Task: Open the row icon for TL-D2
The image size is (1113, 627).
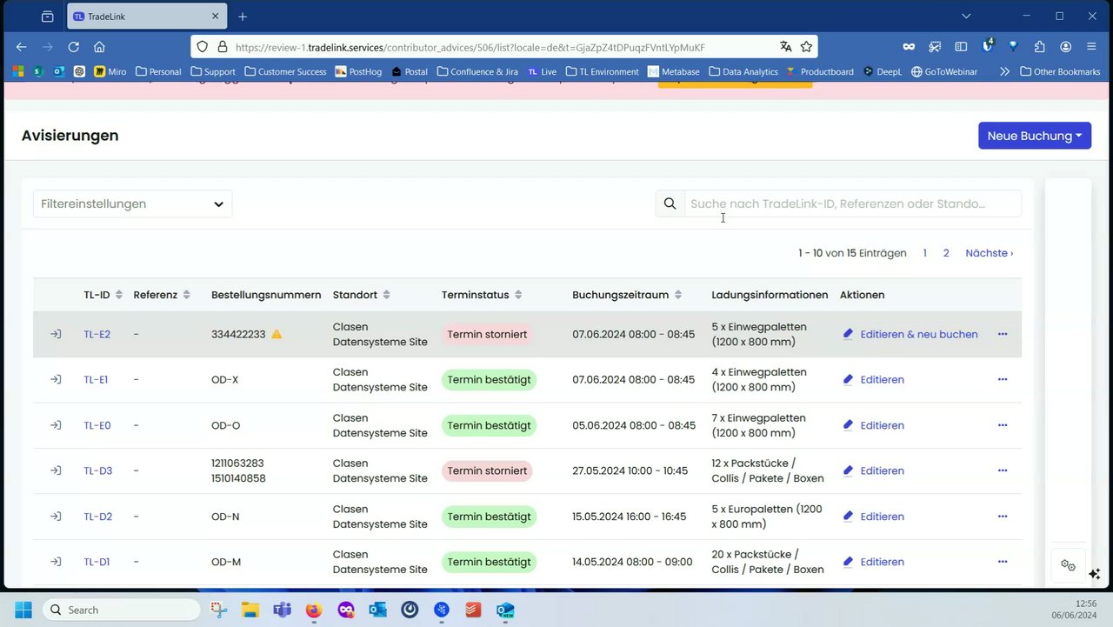Action: click(x=56, y=517)
